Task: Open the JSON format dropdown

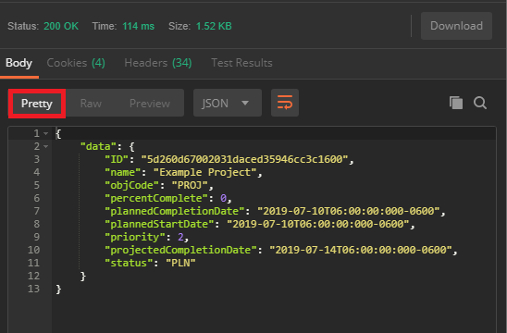Action: [228, 103]
